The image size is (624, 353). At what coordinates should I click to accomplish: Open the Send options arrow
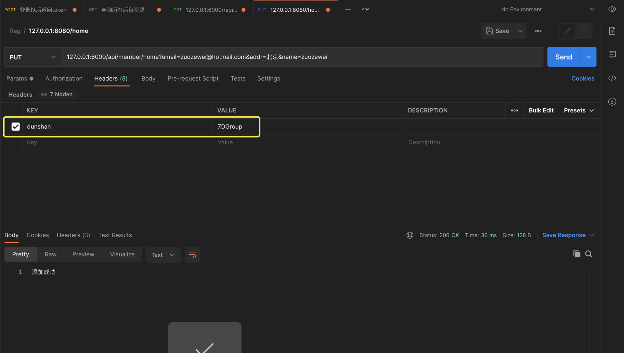(x=589, y=57)
